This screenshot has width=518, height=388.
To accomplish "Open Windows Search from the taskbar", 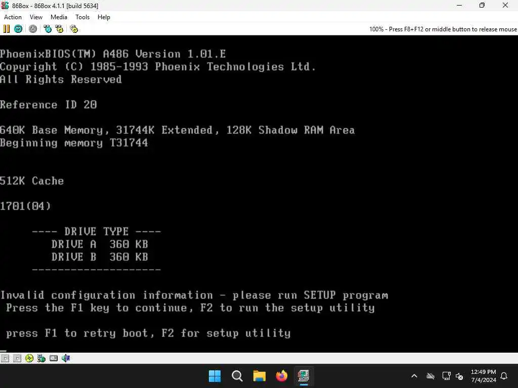I will pyautogui.click(x=237, y=376).
